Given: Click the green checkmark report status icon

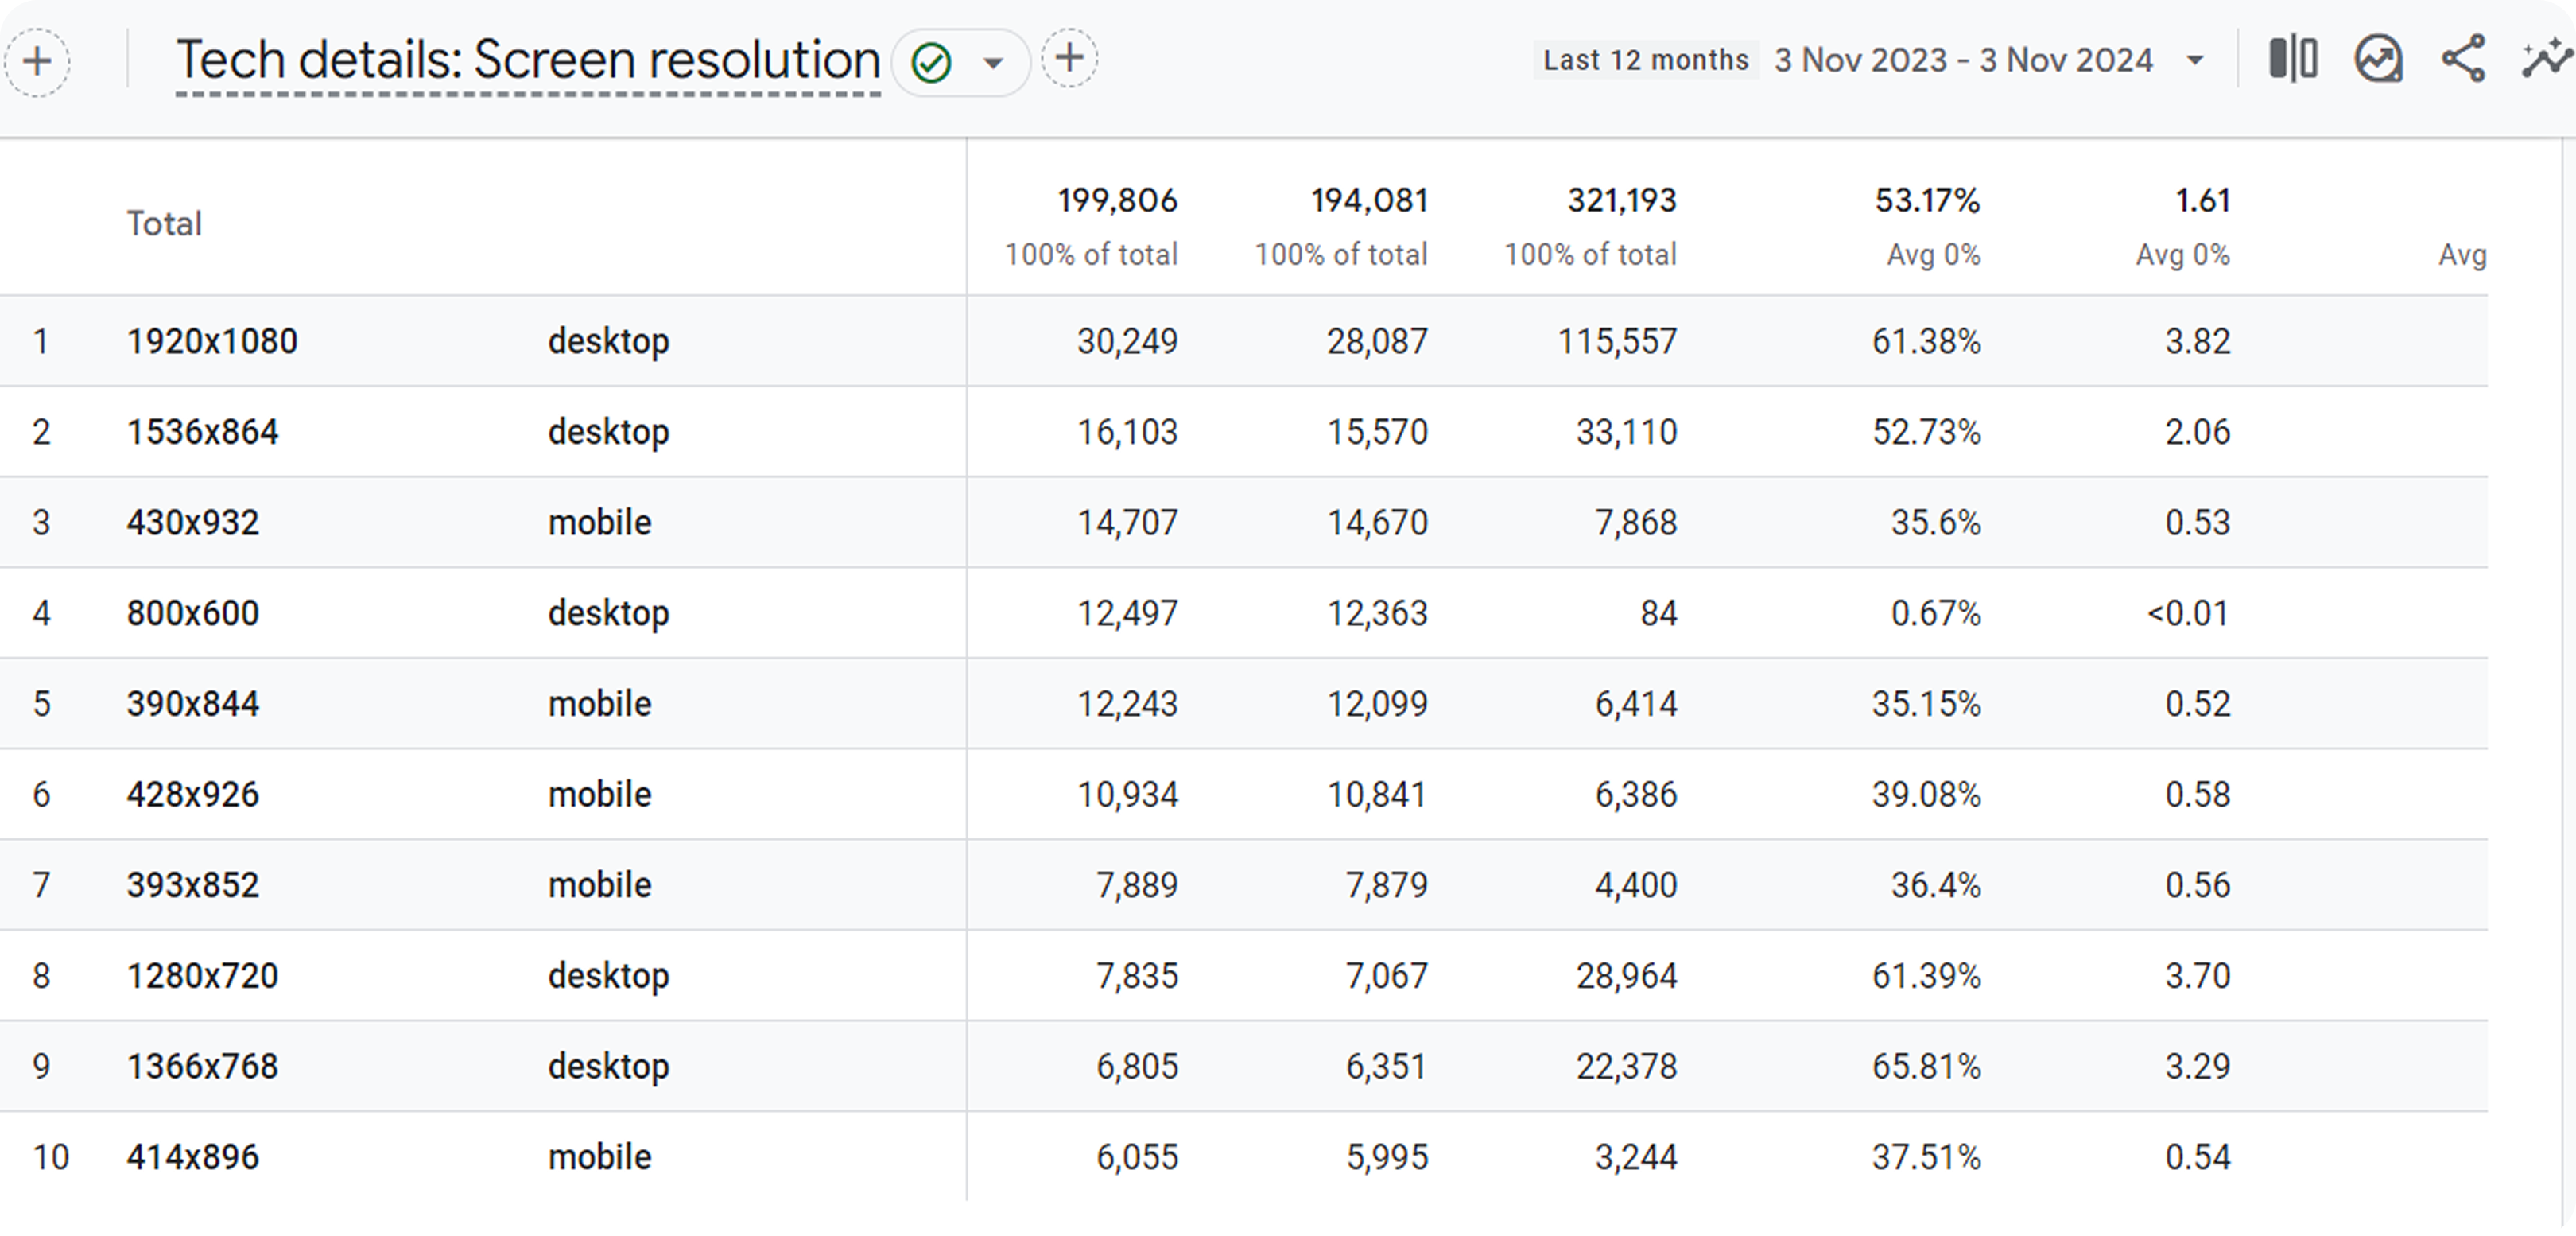Looking at the screenshot, I should [931, 63].
